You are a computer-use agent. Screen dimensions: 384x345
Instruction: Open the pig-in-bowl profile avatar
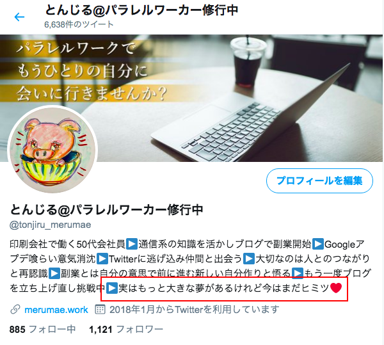[53, 150]
